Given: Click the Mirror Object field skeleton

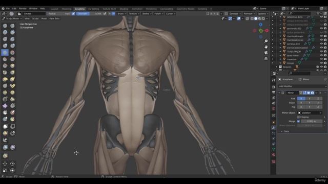Looking at the screenshot, I should [310, 113].
